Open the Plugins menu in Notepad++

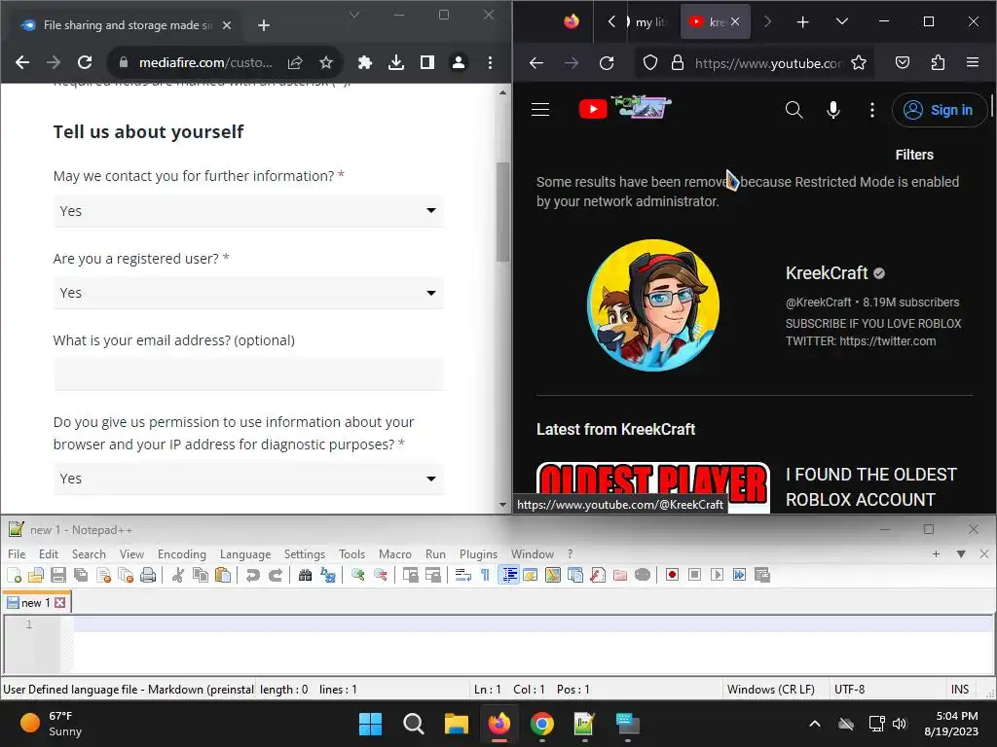click(478, 553)
